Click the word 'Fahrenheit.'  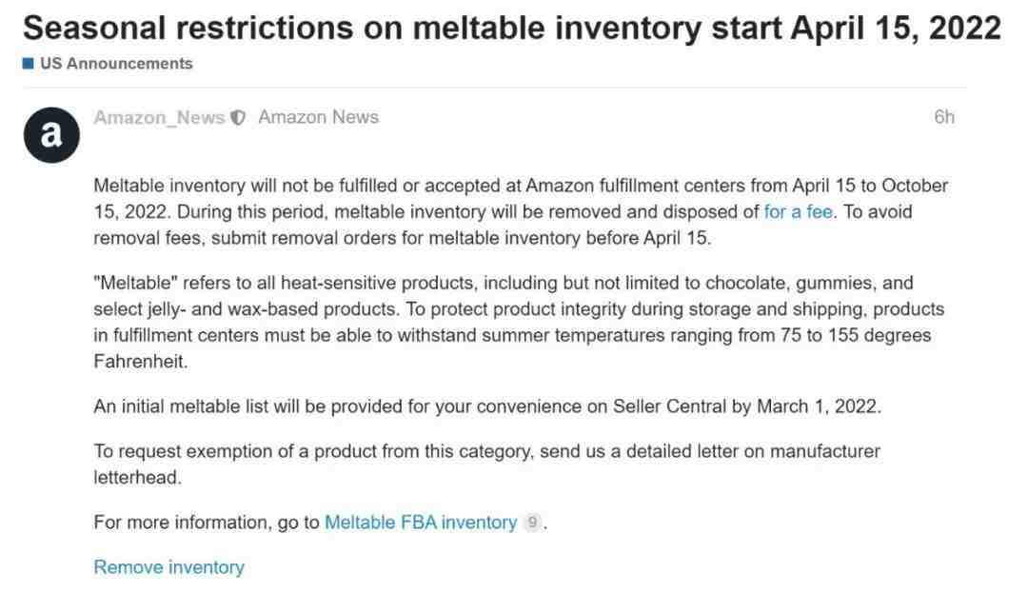(141, 361)
